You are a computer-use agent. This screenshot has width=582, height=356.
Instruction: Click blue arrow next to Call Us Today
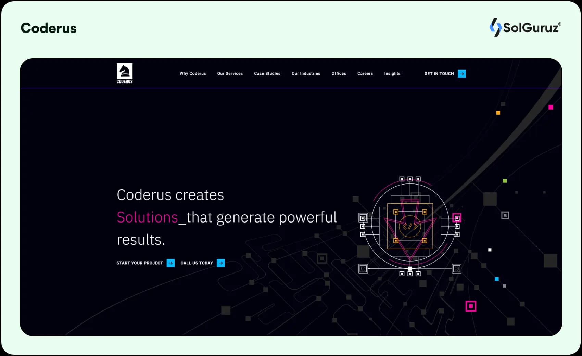(221, 263)
